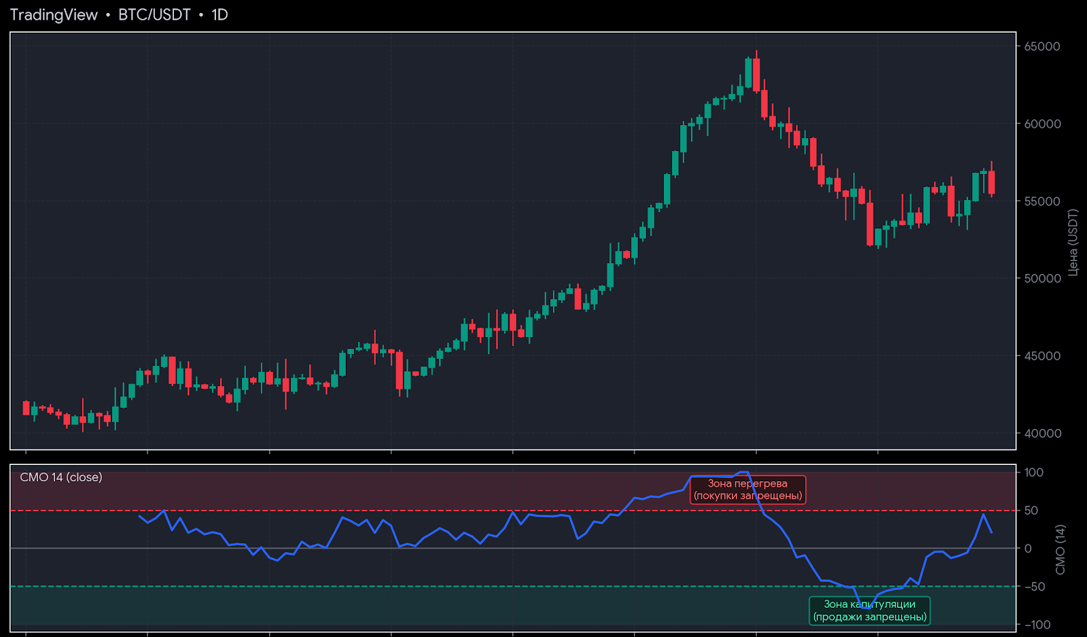Click the Зона капитуляции annotation box
Screen dimensions: 1087x637
tap(870, 610)
